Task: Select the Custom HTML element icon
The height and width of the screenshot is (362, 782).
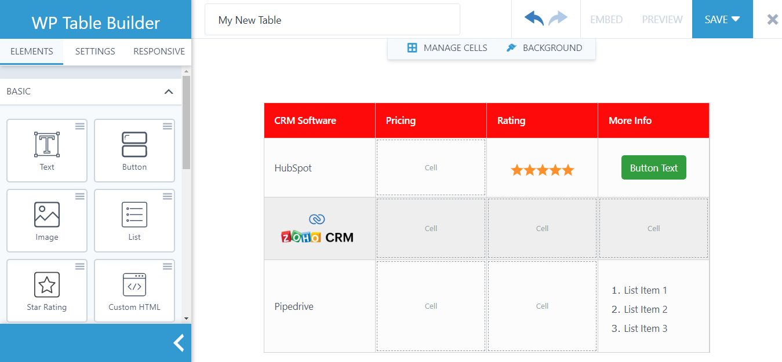Action: click(x=134, y=284)
